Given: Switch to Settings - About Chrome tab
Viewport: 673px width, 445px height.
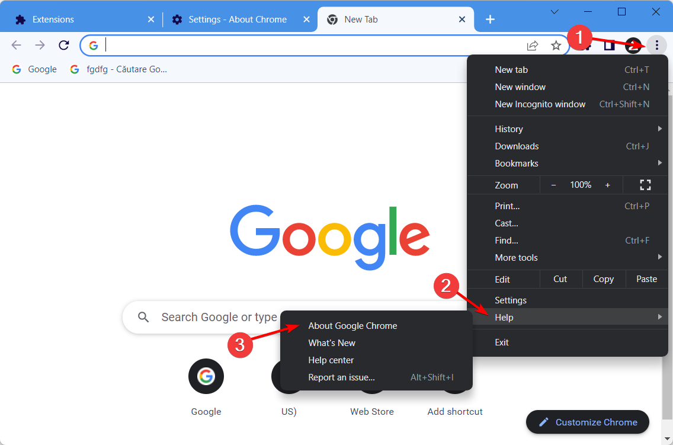Looking at the screenshot, I should point(239,20).
